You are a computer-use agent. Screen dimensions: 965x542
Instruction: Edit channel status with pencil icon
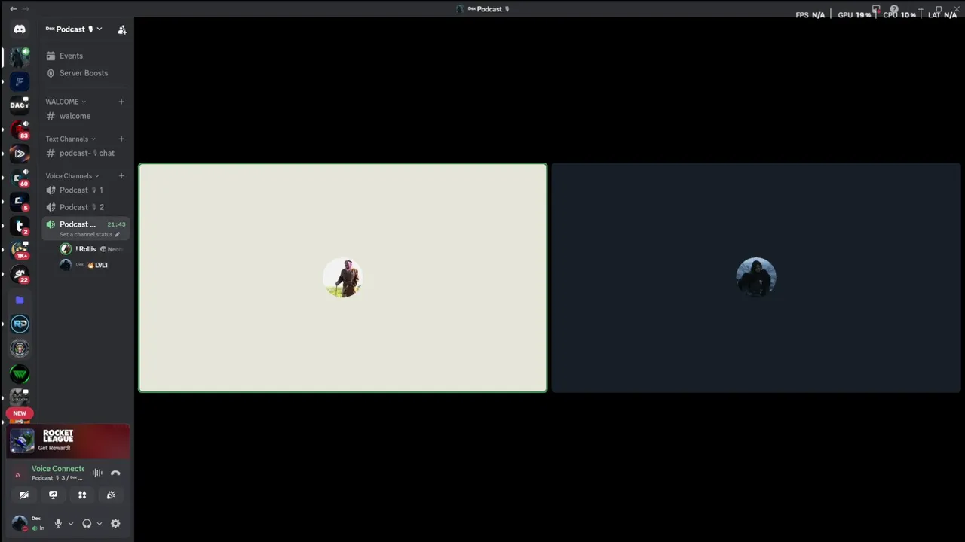(x=118, y=234)
